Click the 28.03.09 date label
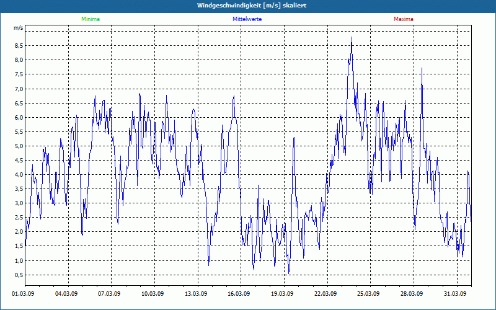 pyautogui.click(x=412, y=294)
